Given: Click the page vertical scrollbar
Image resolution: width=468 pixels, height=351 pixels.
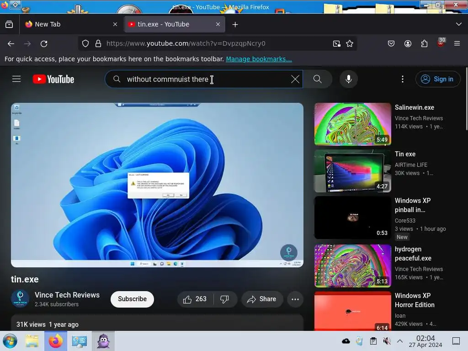Looking at the screenshot, I should click(466, 99).
